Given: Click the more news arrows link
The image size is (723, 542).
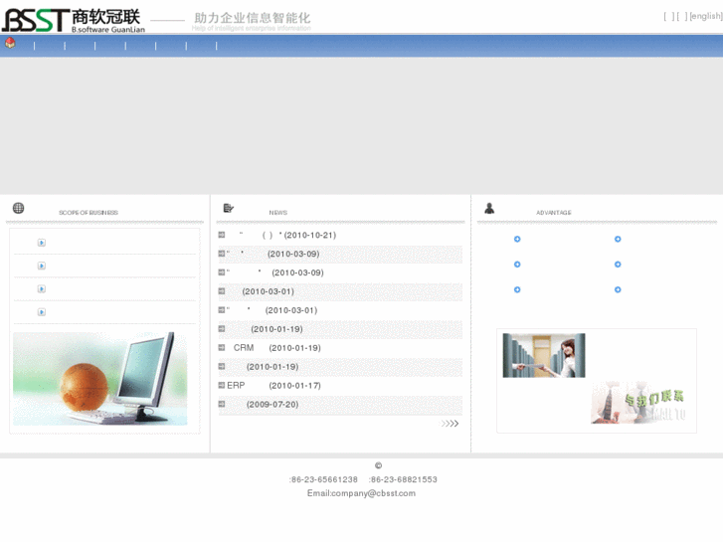Looking at the screenshot, I should [x=450, y=424].
